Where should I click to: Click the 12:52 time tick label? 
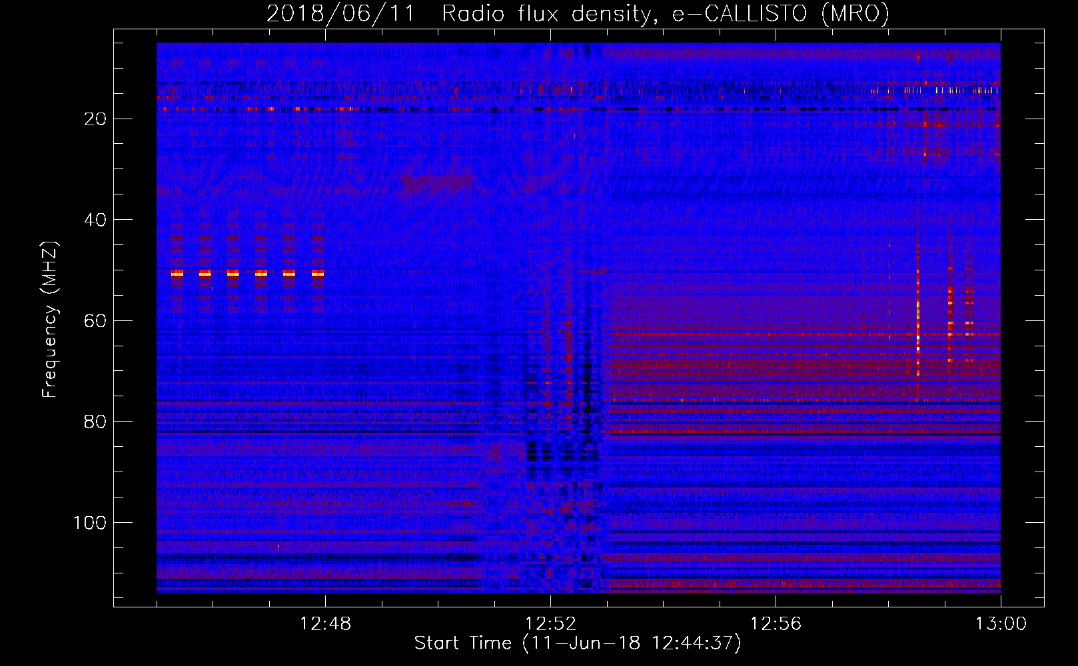550,624
